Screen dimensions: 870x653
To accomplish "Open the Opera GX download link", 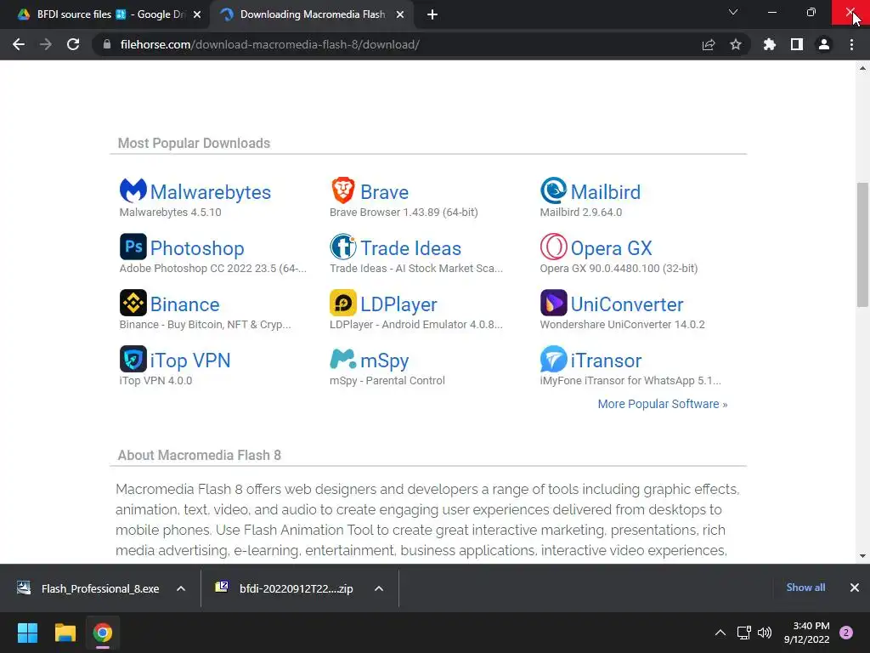I will pos(611,248).
